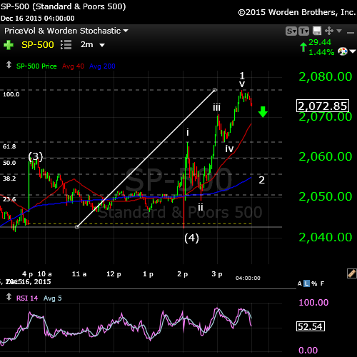Click the (4) wave annotation

(x=191, y=238)
